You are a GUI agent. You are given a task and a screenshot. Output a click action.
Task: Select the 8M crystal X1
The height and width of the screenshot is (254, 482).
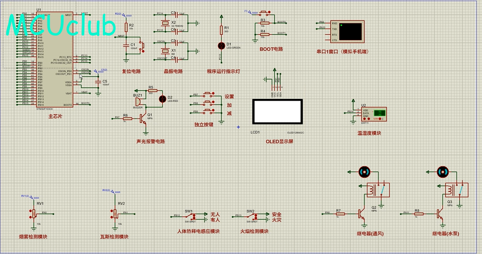pyautogui.click(x=165, y=51)
